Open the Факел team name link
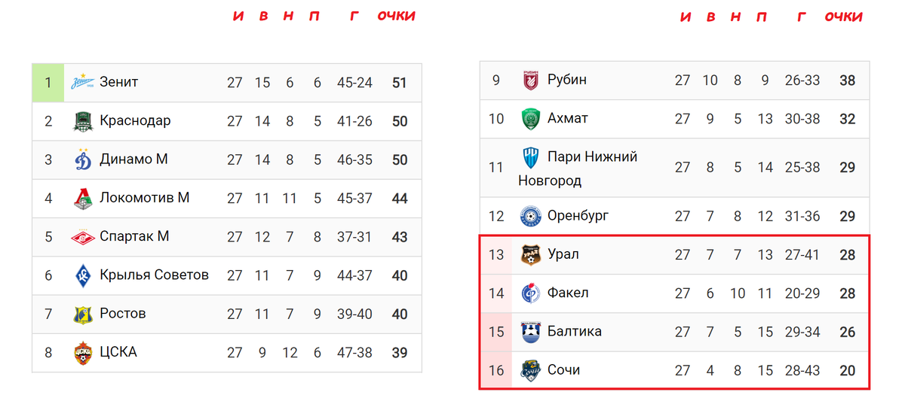The height and width of the screenshot is (398, 905). coord(569,293)
